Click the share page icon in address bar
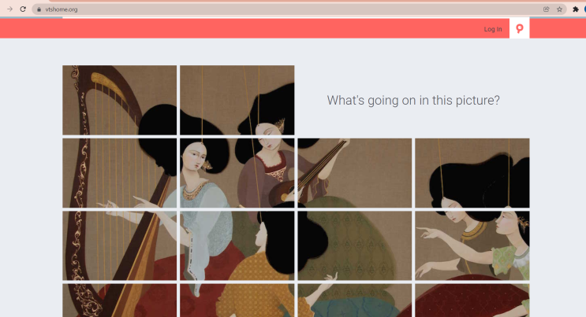This screenshot has width=586, height=317. (x=547, y=9)
